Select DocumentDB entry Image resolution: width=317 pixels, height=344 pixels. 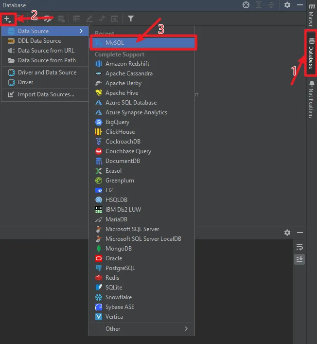click(x=141, y=161)
